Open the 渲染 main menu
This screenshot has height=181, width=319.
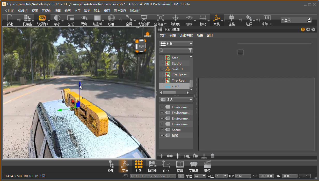click(x=87, y=11)
